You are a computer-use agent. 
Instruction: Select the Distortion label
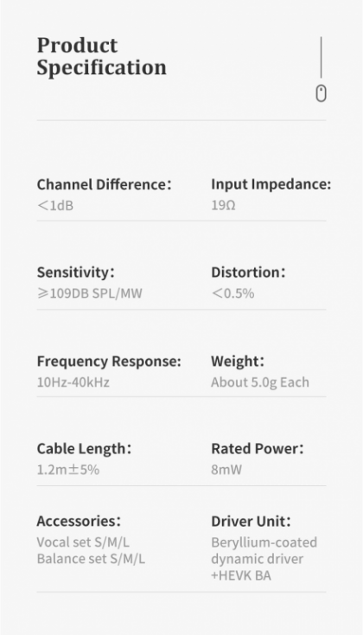[248, 273]
